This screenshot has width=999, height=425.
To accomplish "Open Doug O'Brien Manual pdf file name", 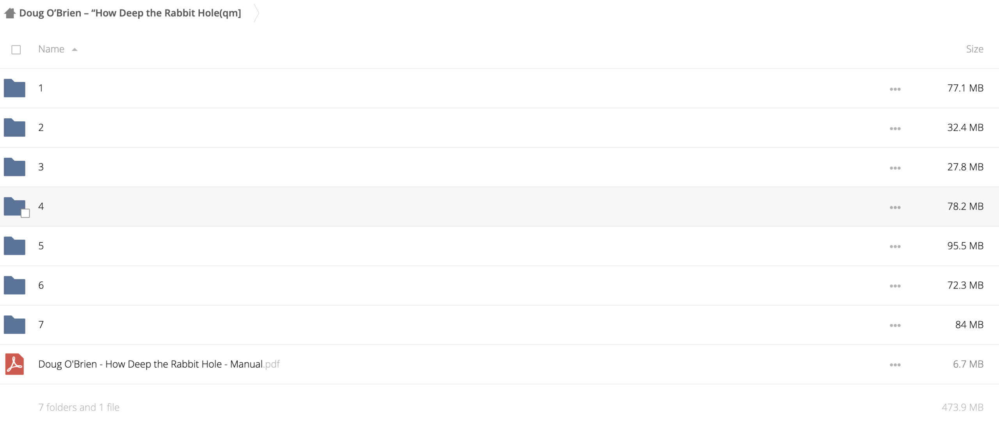I will coord(159,364).
